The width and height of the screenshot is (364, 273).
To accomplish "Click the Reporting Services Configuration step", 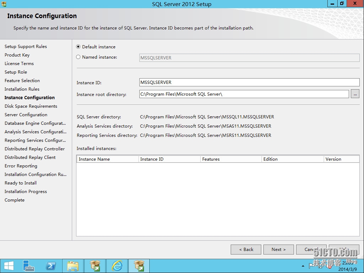I will (35, 140).
